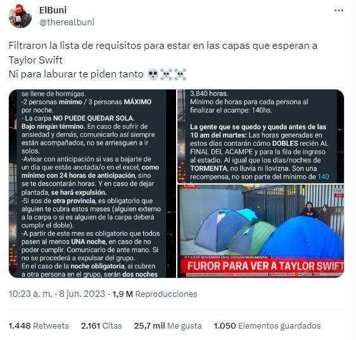Click the 10:23 a. m. timestamp

pyautogui.click(x=30, y=294)
